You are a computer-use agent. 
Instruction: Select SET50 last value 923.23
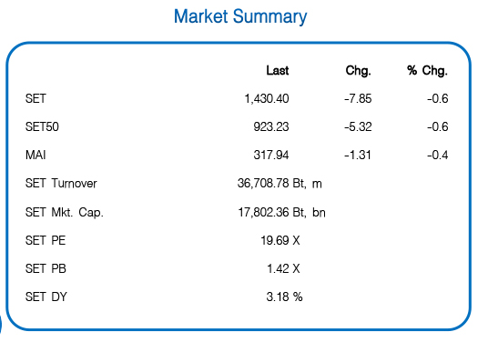pyautogui.click(x=271, y=126)
